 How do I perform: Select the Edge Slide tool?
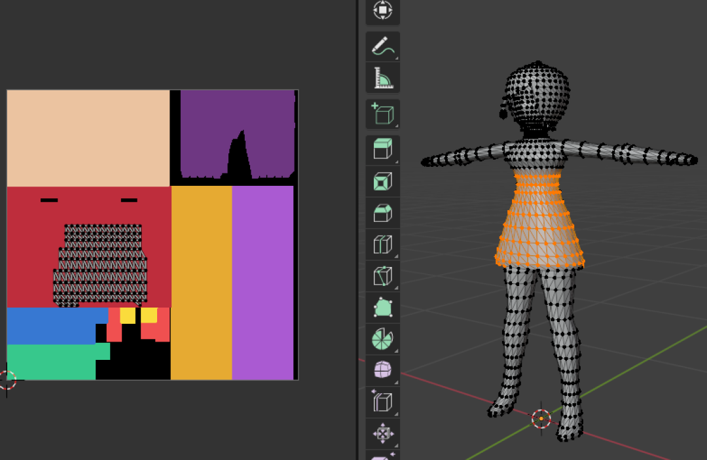(382, 402)
